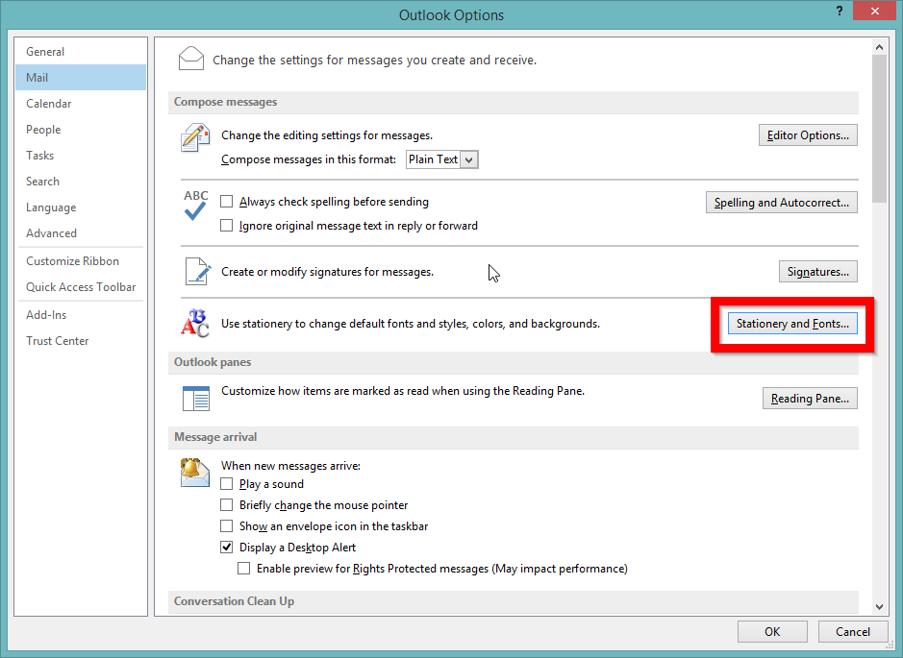Screen dimensions: 903x658
Task: Select the Trust Center category
Action: point(58,340)
